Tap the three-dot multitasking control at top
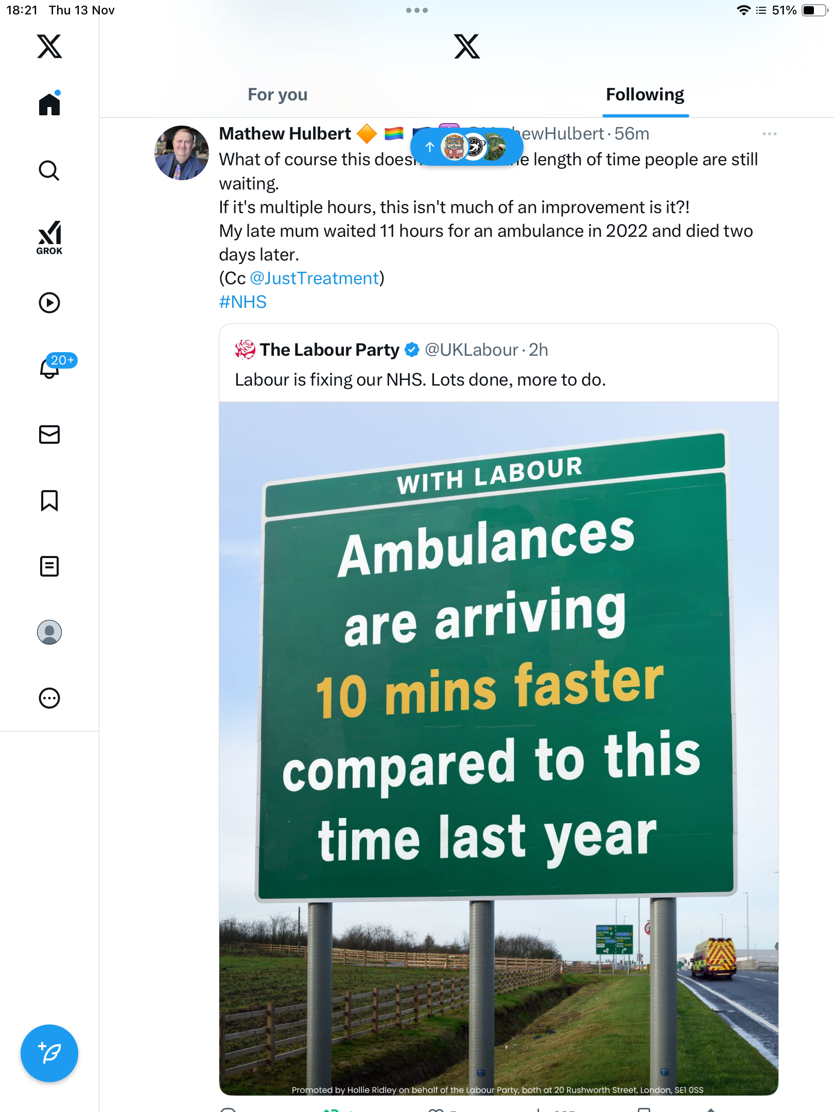 (x=416, y=10)
